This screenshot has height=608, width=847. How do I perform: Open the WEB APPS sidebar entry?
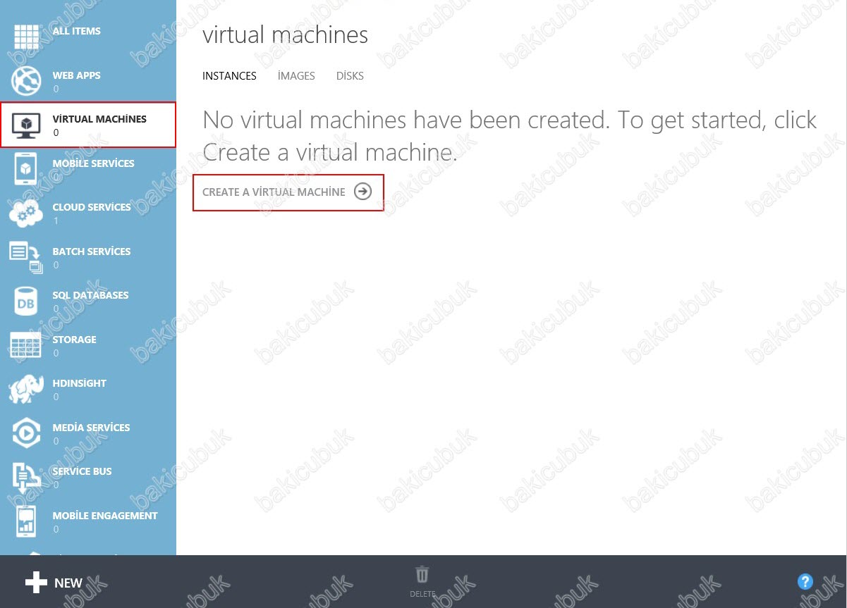[x=88, y=81]
